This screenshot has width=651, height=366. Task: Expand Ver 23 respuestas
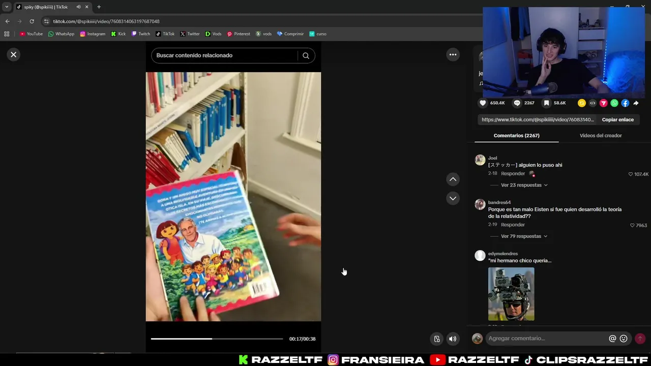click(524, 185)
